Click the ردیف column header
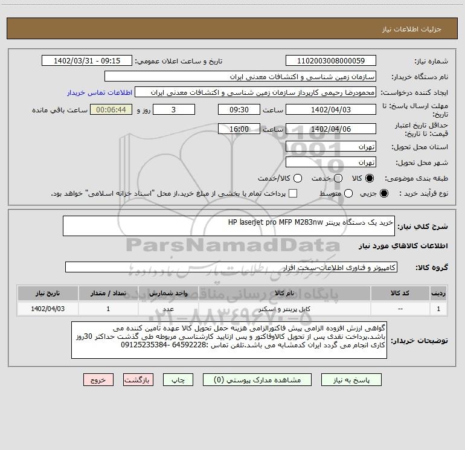Viewport: 465px width, 450px height. click(x=438, y=294)
